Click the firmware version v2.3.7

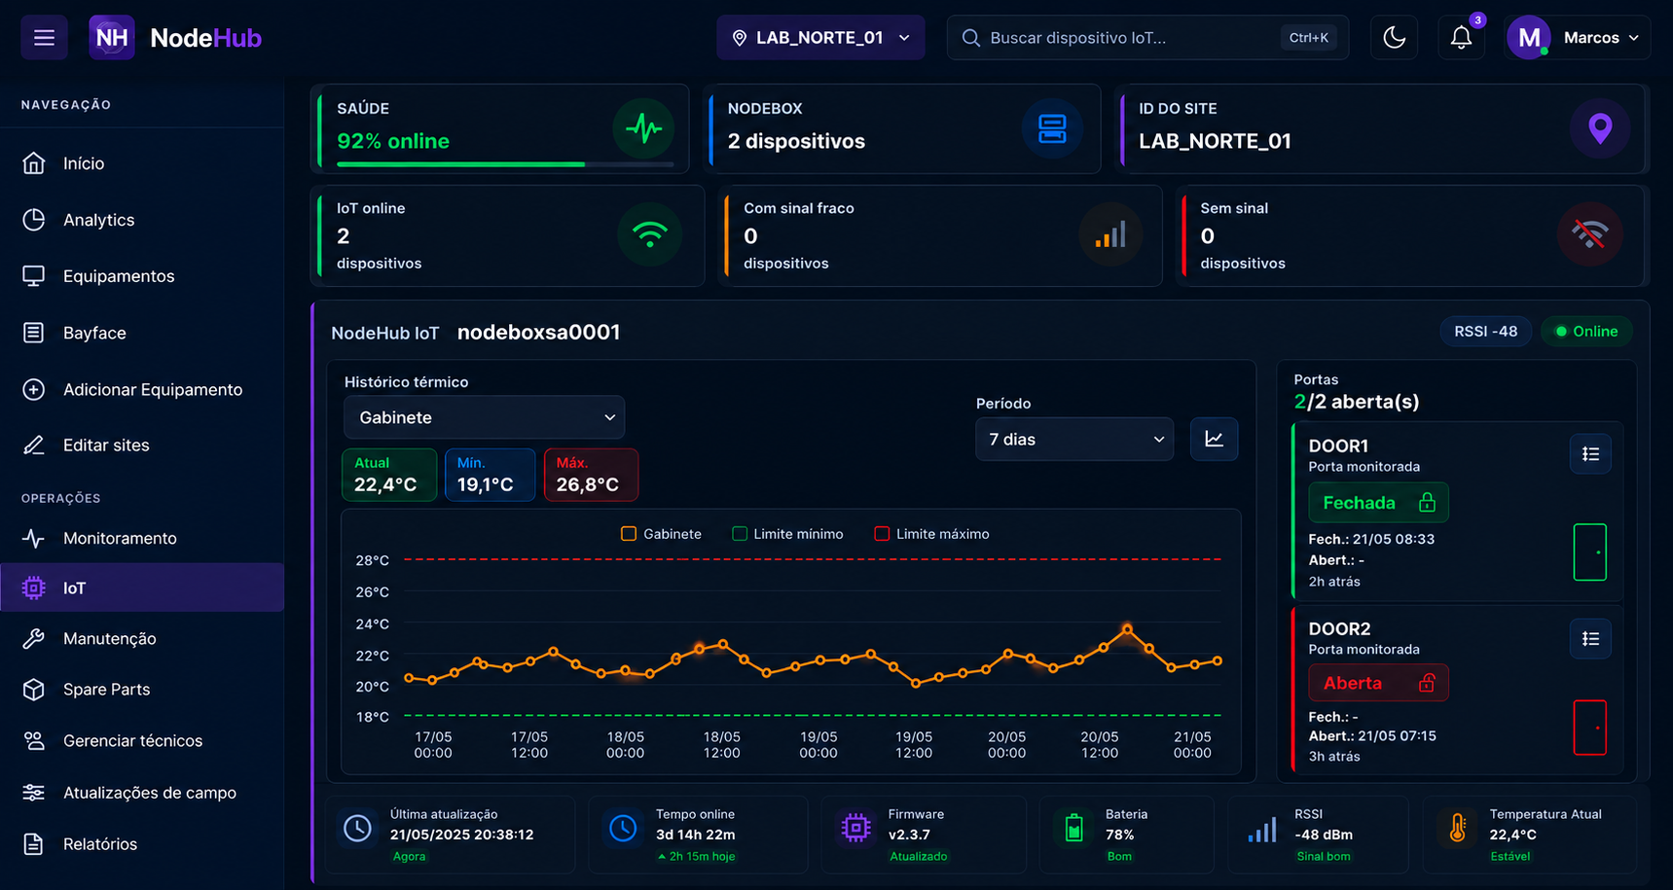[909, 835]
